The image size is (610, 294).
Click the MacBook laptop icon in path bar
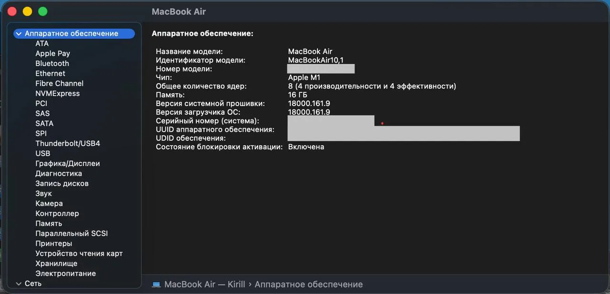click(x=156, y=284)
